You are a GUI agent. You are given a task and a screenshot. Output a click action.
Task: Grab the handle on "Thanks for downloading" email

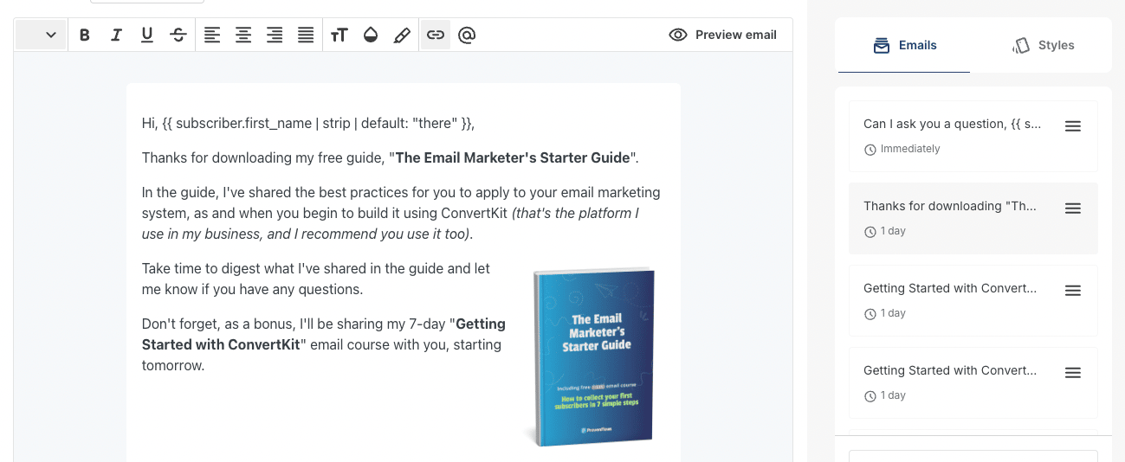(1072, 209)
